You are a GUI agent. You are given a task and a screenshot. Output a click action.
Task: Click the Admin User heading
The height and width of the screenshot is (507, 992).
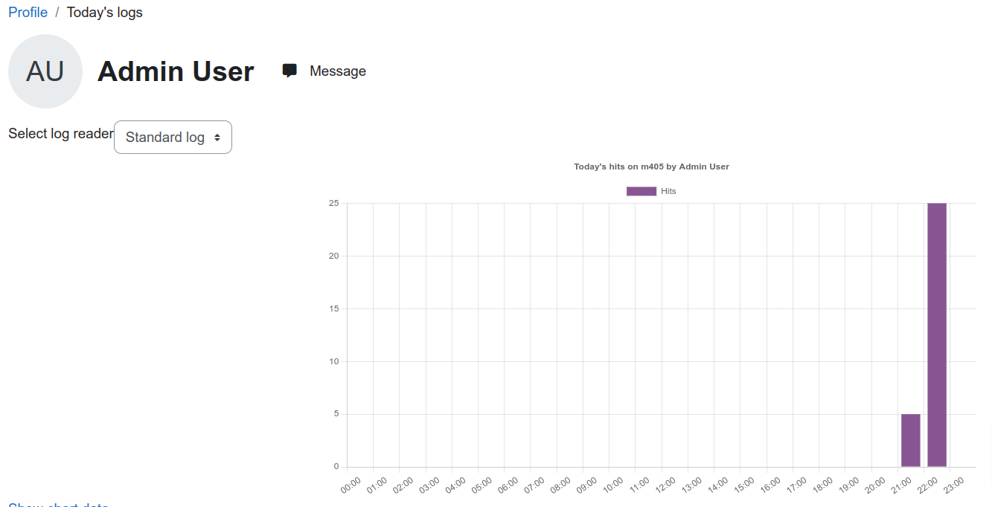coord(176,71)
